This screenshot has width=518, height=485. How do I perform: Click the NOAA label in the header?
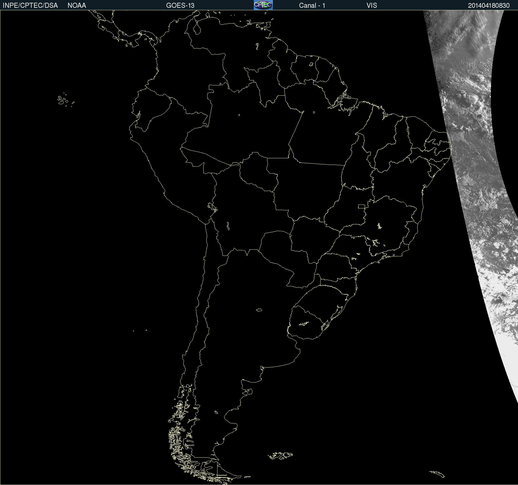click(77, 6)
